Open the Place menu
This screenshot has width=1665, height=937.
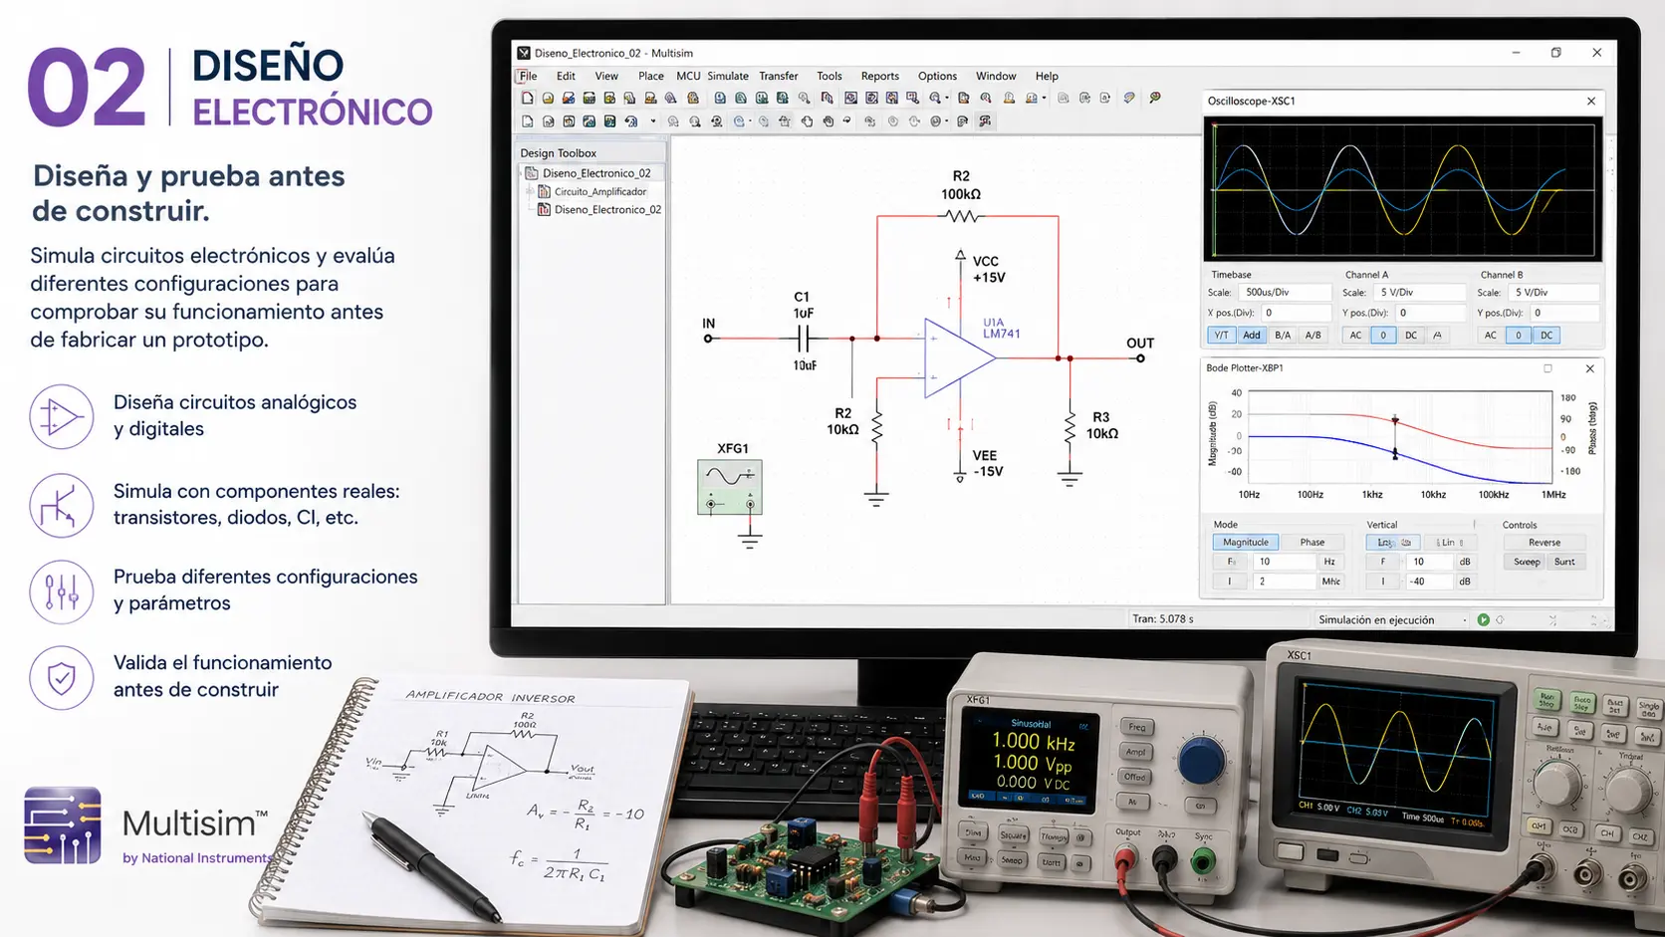click(651, 76)
